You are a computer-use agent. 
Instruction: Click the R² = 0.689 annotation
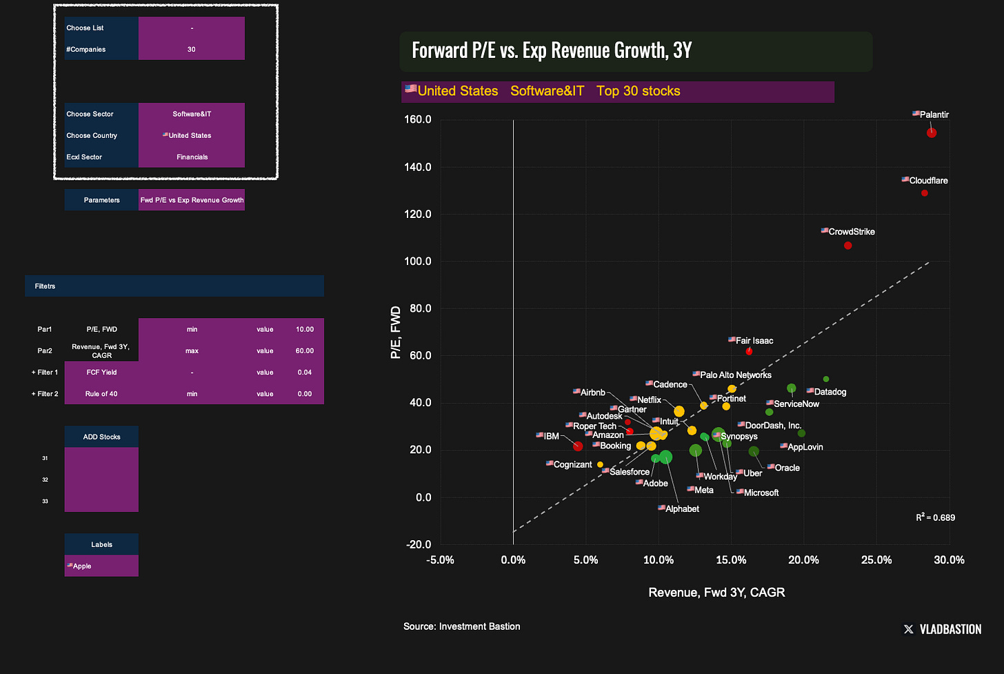tap(936, 517)
